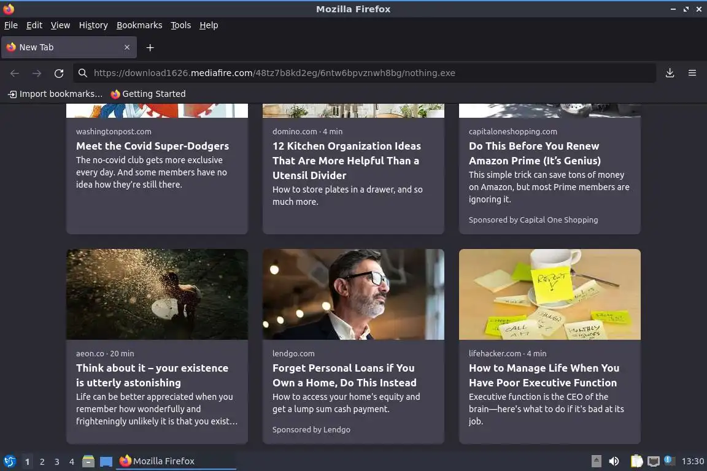Image resolution: width=707 pixels, height=471 pixels.
Task: Click Sponsored by Lendgo text
Action: tap(311, 429)
